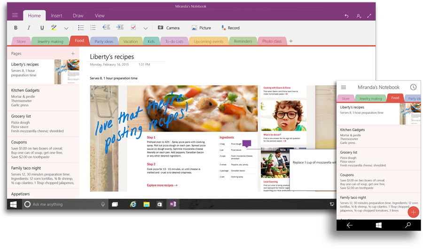Toggle italic text formatting
This screenshot has height=249, width=423.
29,28
